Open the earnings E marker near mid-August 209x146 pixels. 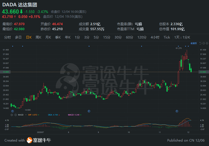89,111
